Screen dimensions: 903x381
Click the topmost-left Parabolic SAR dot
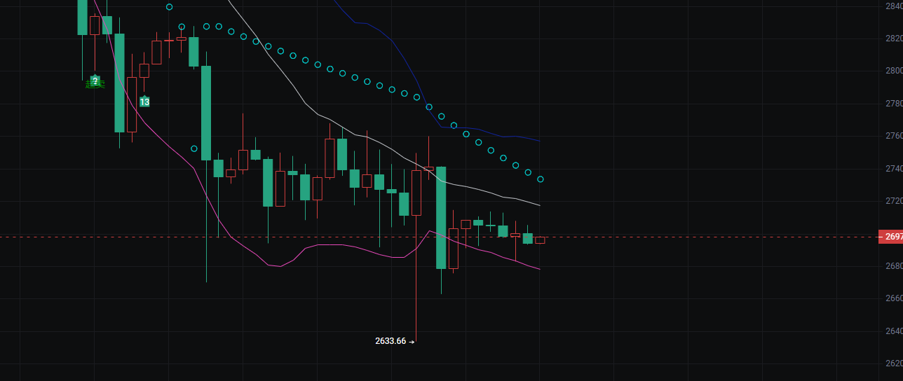(170, 7)
